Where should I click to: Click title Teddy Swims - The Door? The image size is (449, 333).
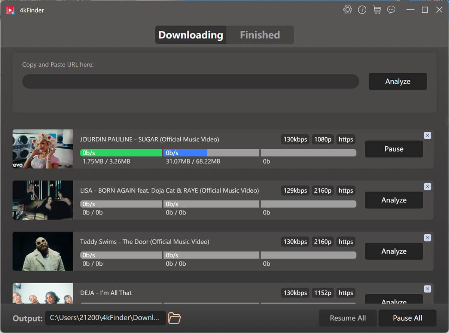click(x=145, y=242)
